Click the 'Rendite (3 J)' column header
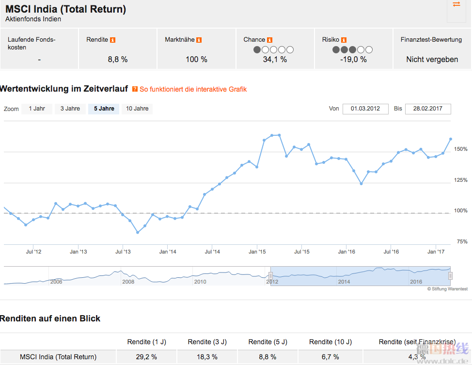 pos(207,342)
